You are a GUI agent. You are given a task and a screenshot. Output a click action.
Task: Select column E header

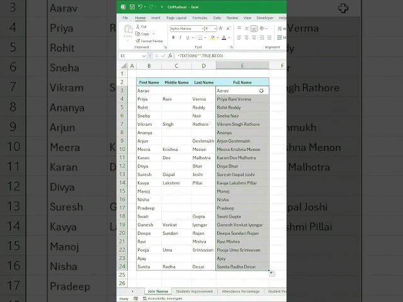242,66
